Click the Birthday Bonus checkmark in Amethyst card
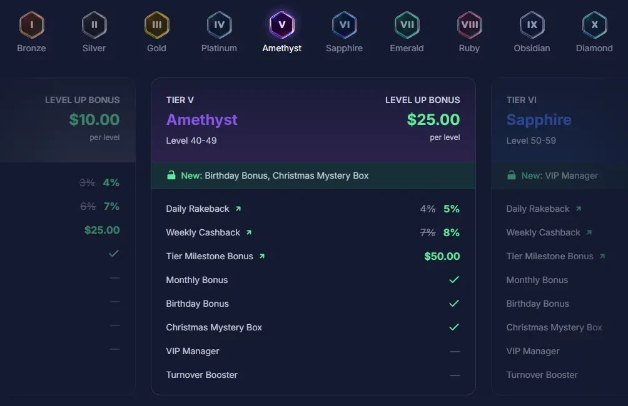 [453, 303]
